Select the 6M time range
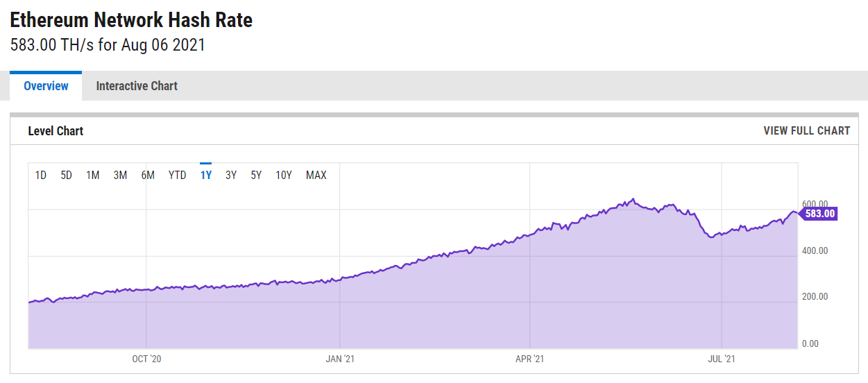The height and width of the screenshot is (383, 868). pos(148,175)
